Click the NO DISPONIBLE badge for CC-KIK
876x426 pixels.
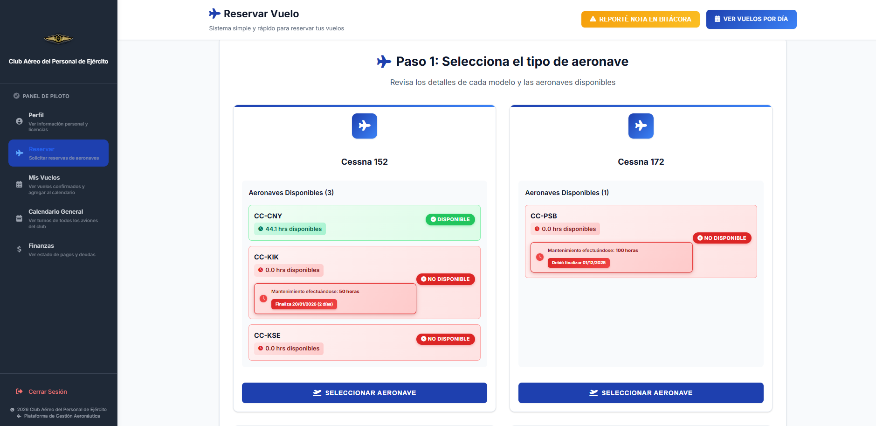[445, 279]
